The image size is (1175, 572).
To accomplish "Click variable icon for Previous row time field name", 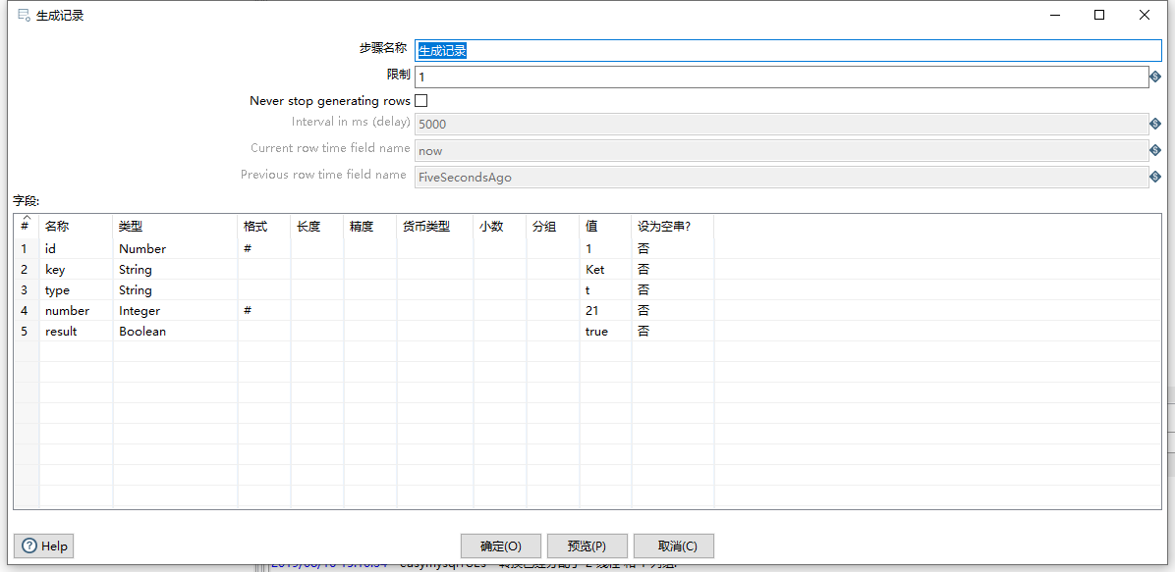I will click(1155, 175).
